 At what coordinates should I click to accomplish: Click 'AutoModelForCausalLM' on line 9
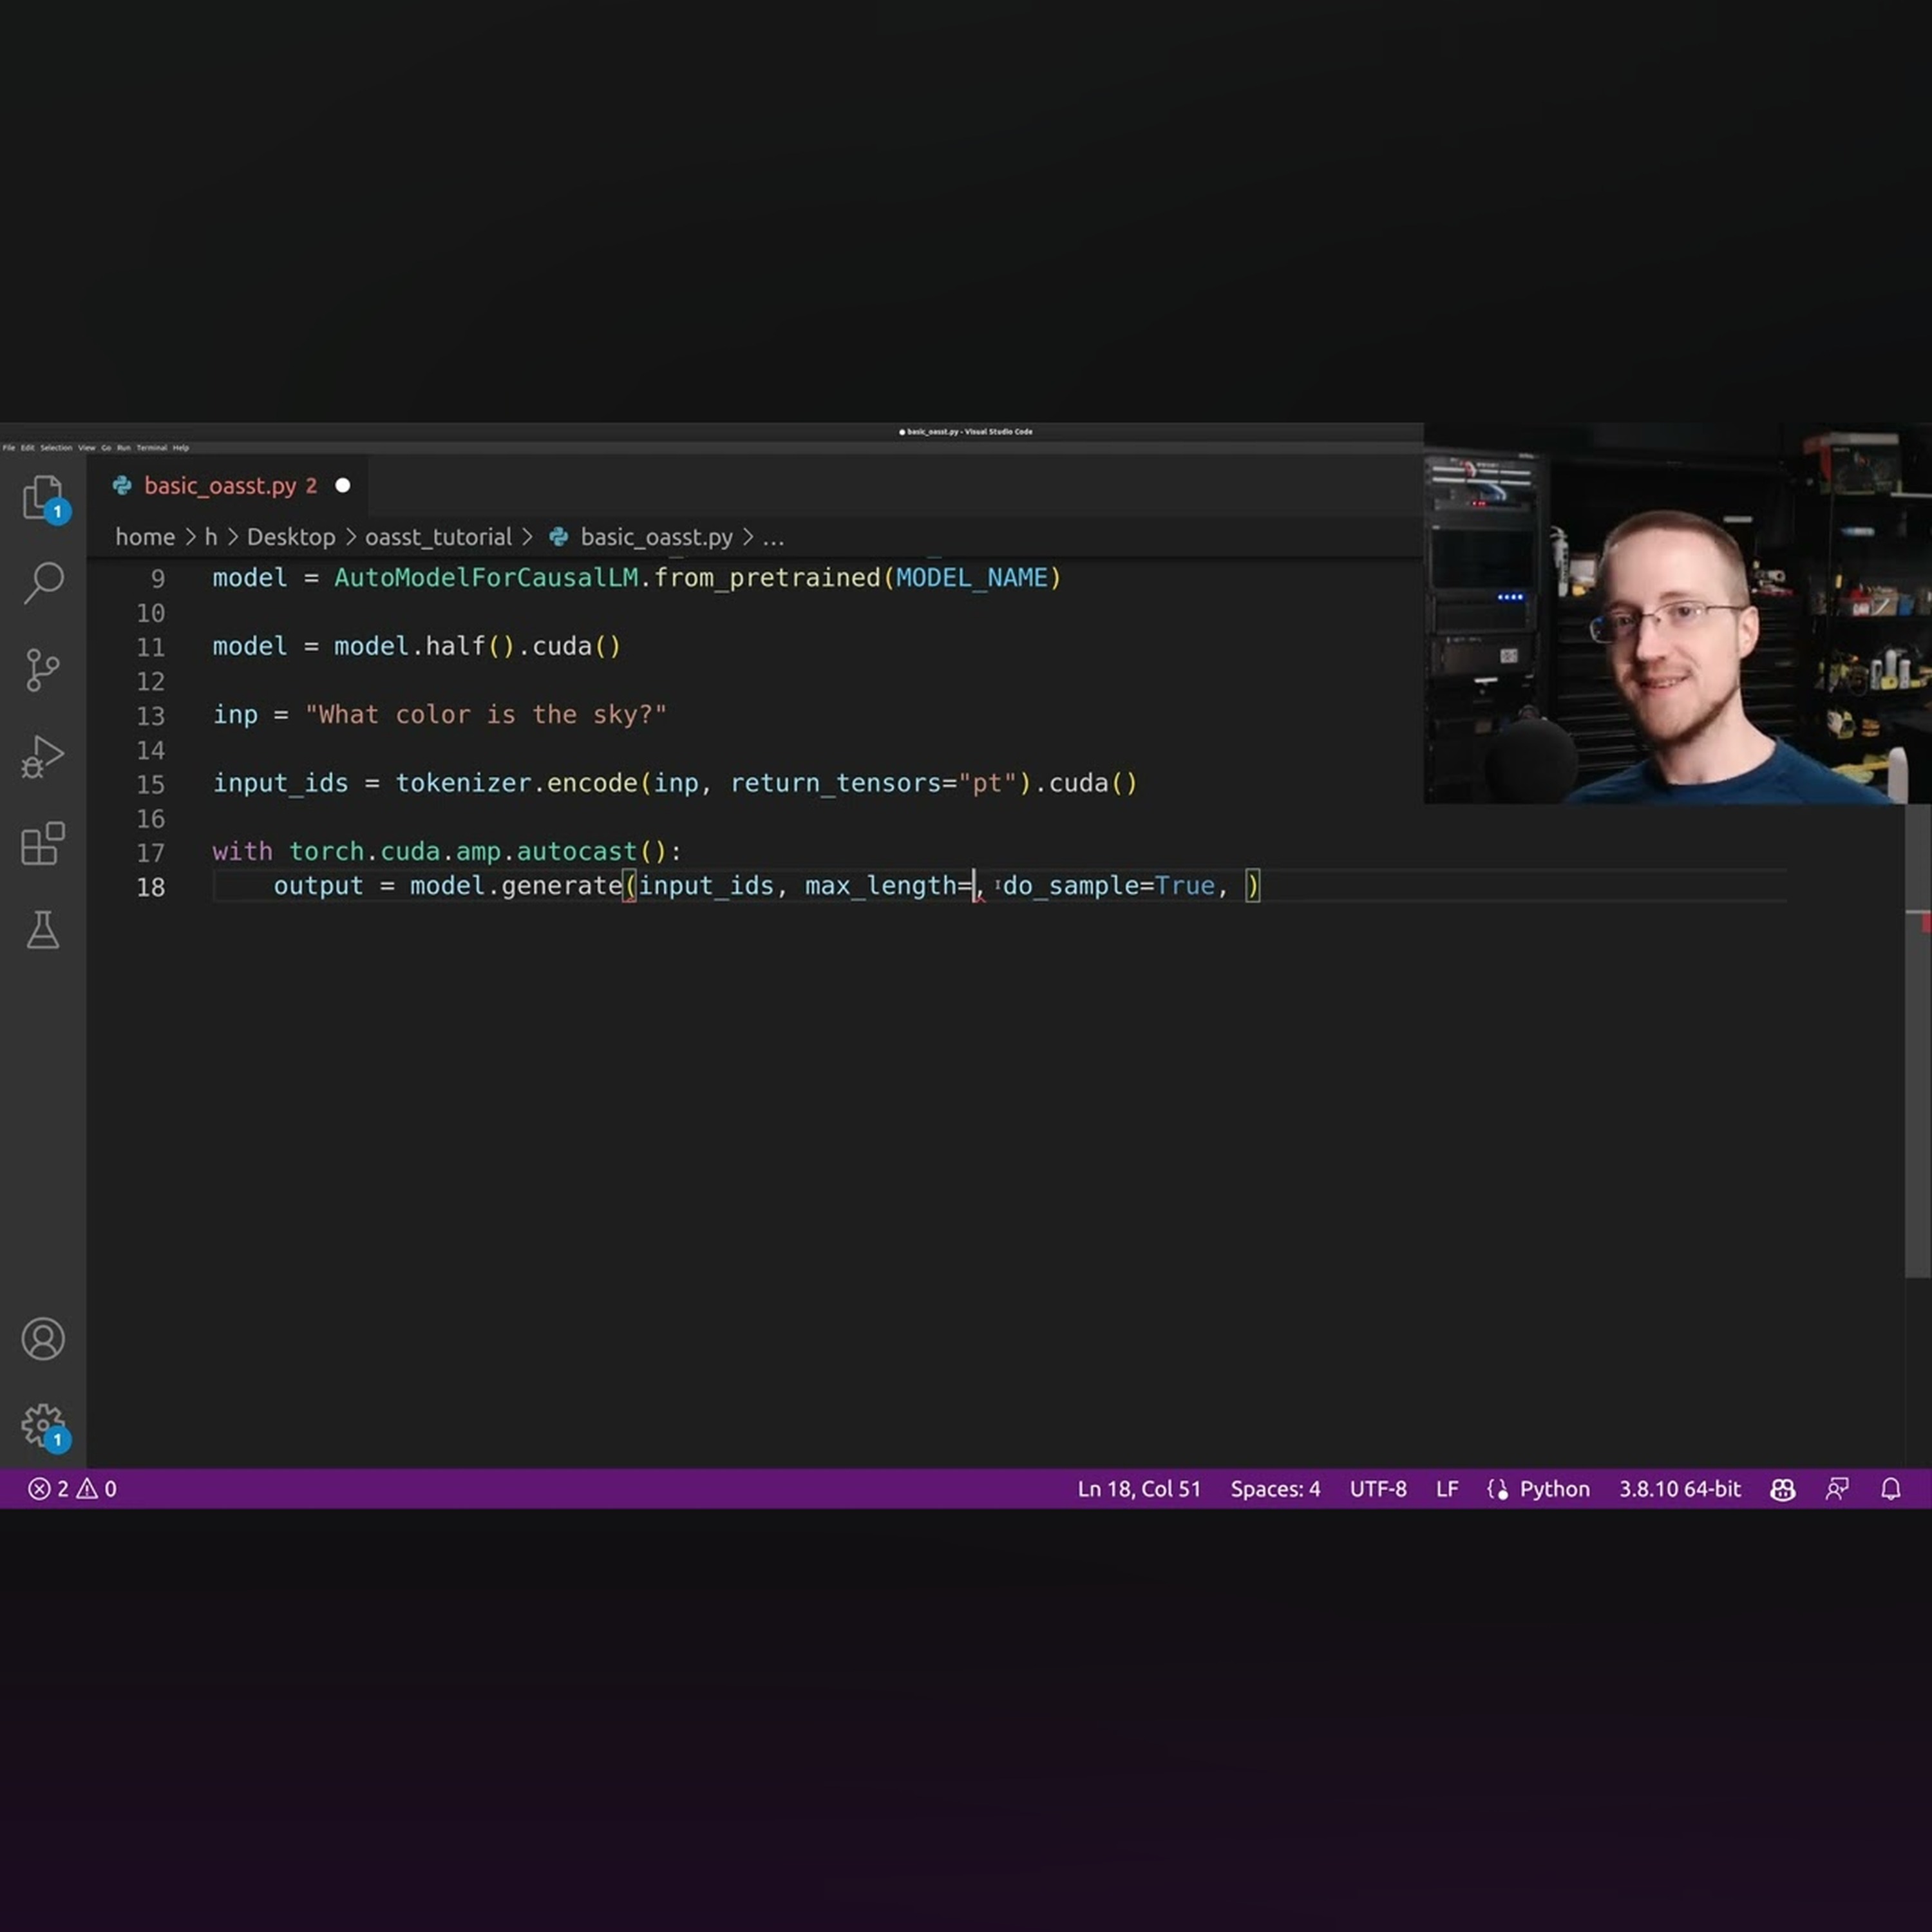point(486,577)
